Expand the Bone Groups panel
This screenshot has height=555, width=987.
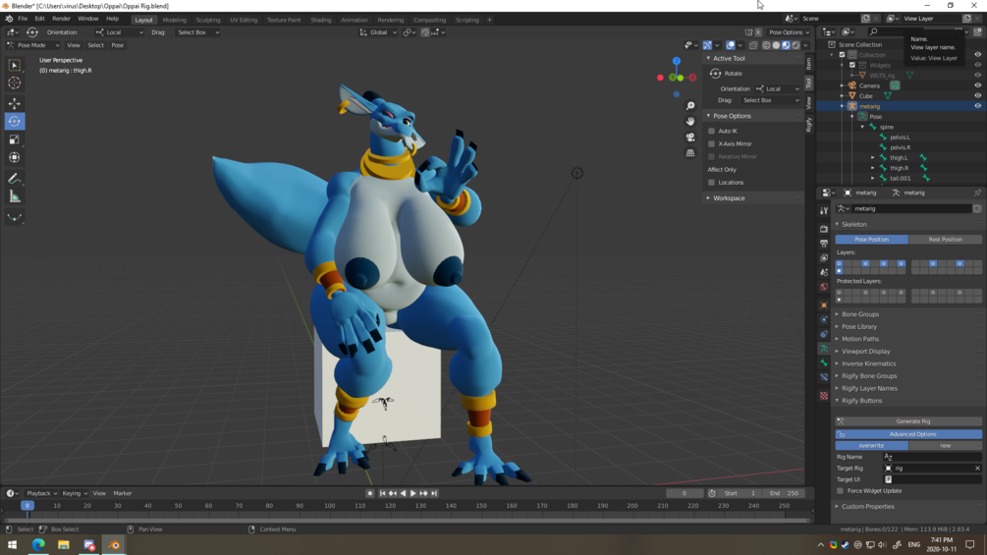[860, 314]
